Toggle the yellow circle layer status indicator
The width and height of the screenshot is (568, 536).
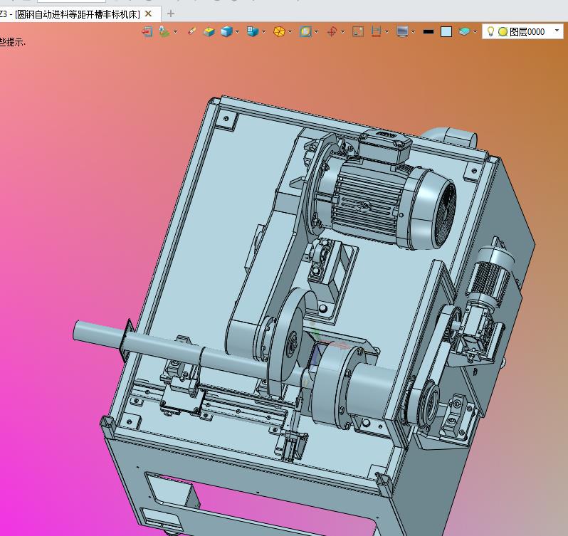pos(503,31)
